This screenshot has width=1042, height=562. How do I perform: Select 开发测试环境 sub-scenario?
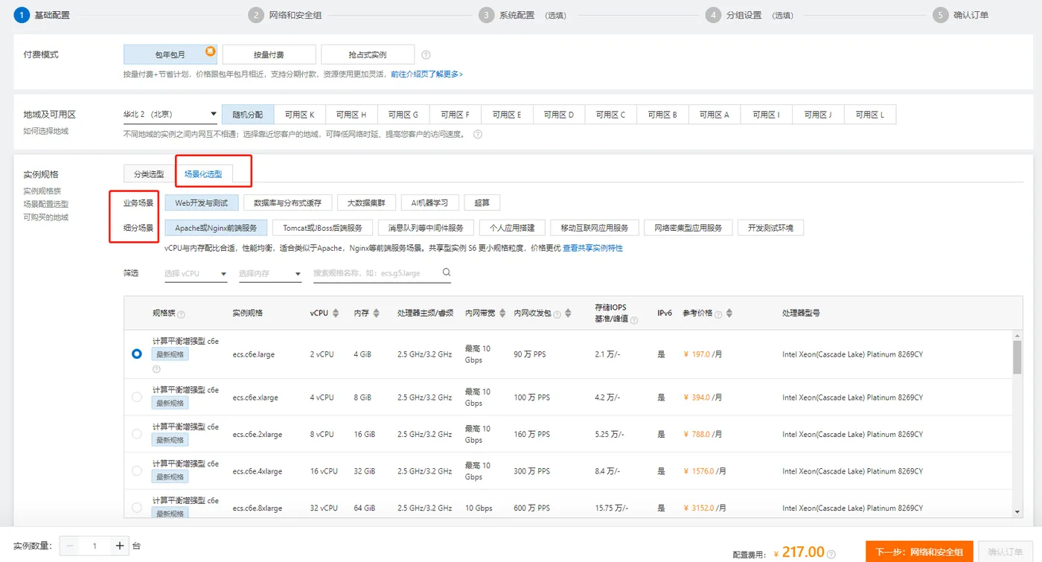point(771,228)
